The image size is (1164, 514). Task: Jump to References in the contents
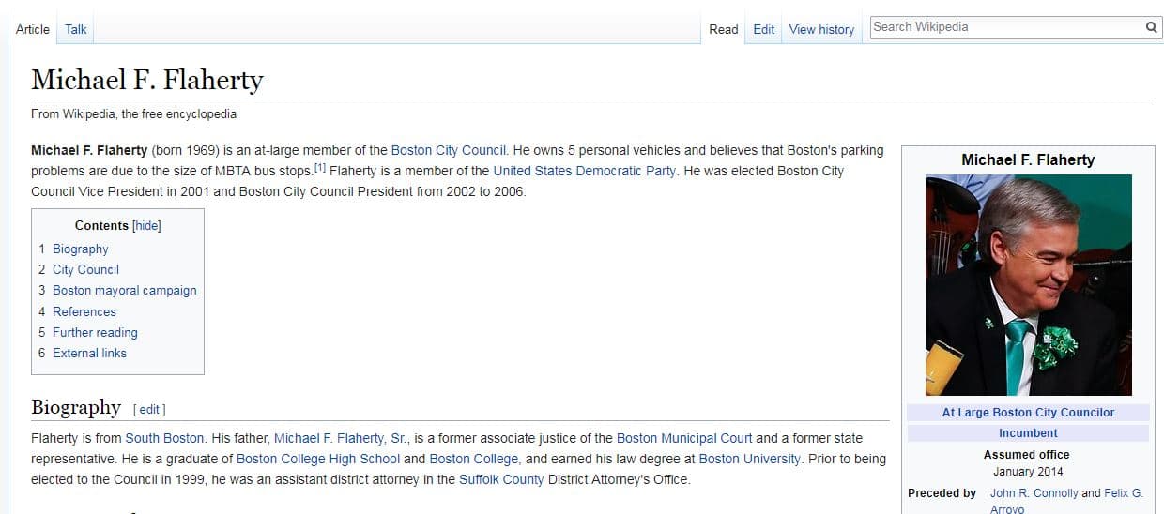click(84, 311)
